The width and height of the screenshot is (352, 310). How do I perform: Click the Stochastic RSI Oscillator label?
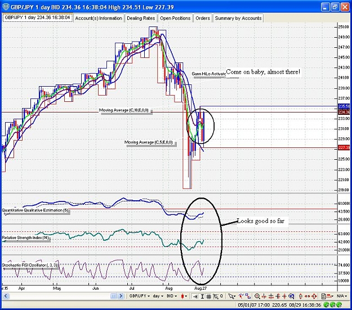30,265
